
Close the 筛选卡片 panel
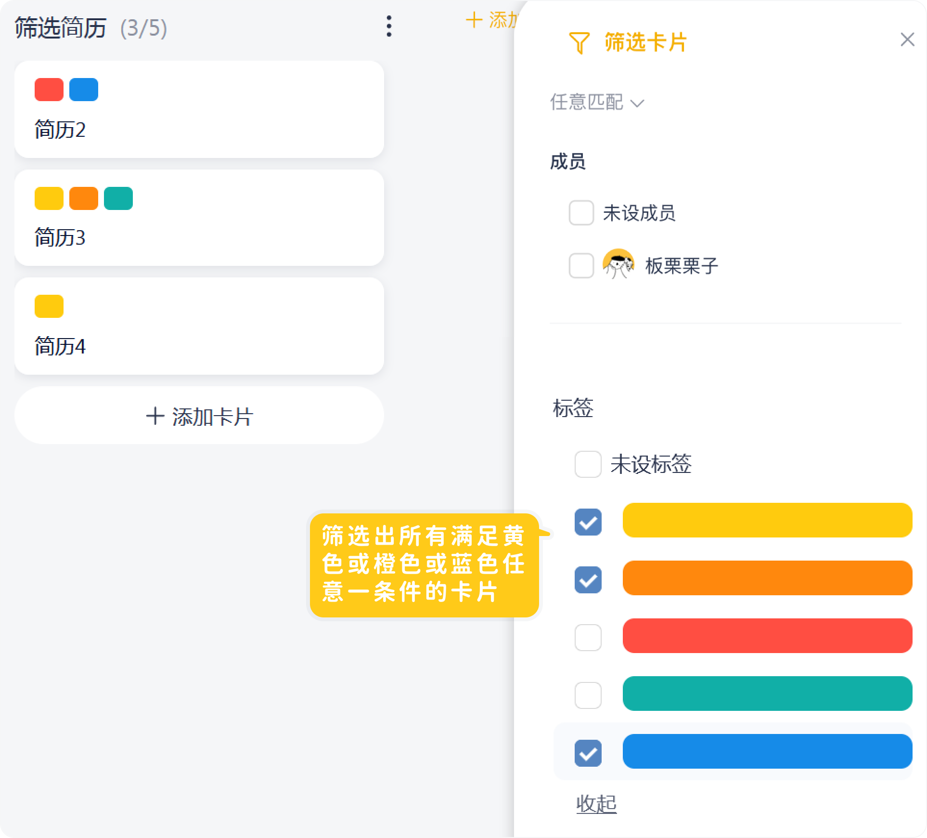(x=907, y=39)
